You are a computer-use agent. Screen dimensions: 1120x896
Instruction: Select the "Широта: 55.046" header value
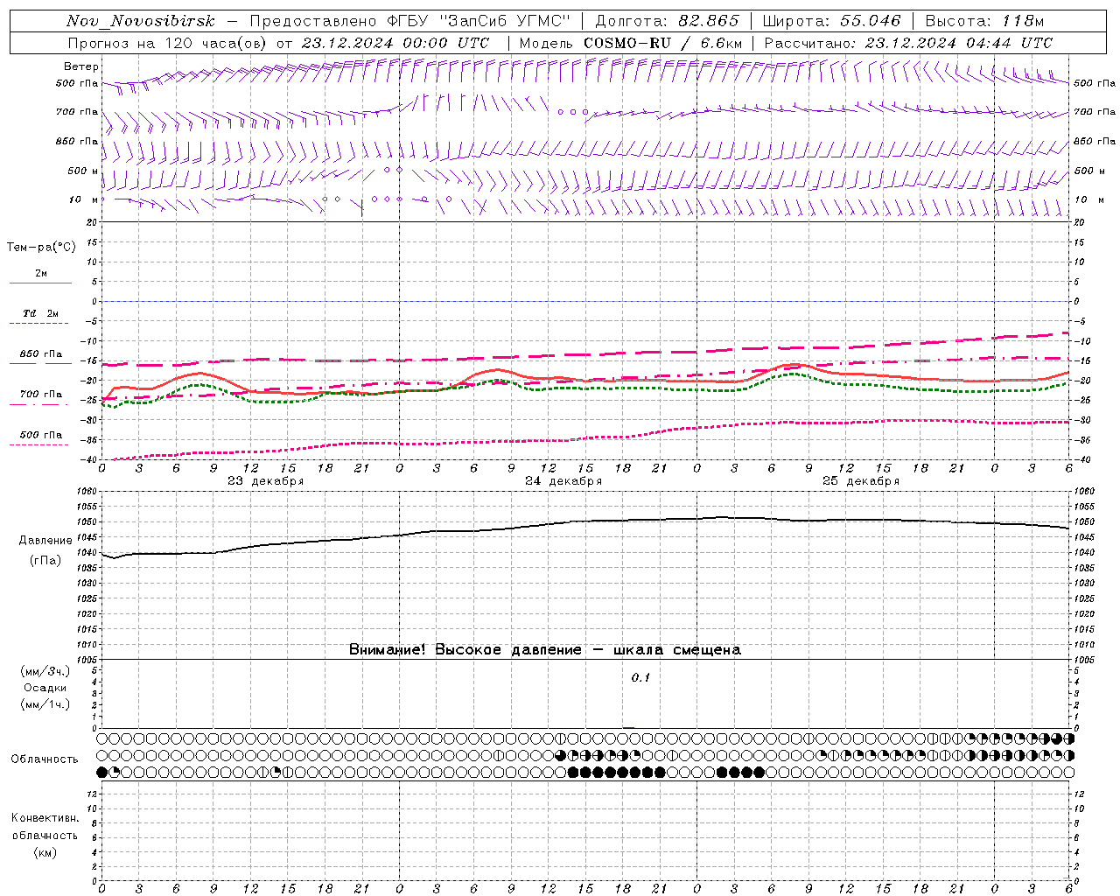click(831, 21)
